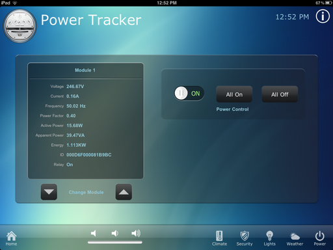Image resolution: width=333 pixels, height=250 pixels.
Task: Click the All On button
Action: point(234,94)
